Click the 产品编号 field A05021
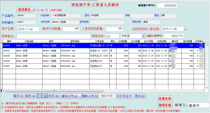 tap(27, 16)
